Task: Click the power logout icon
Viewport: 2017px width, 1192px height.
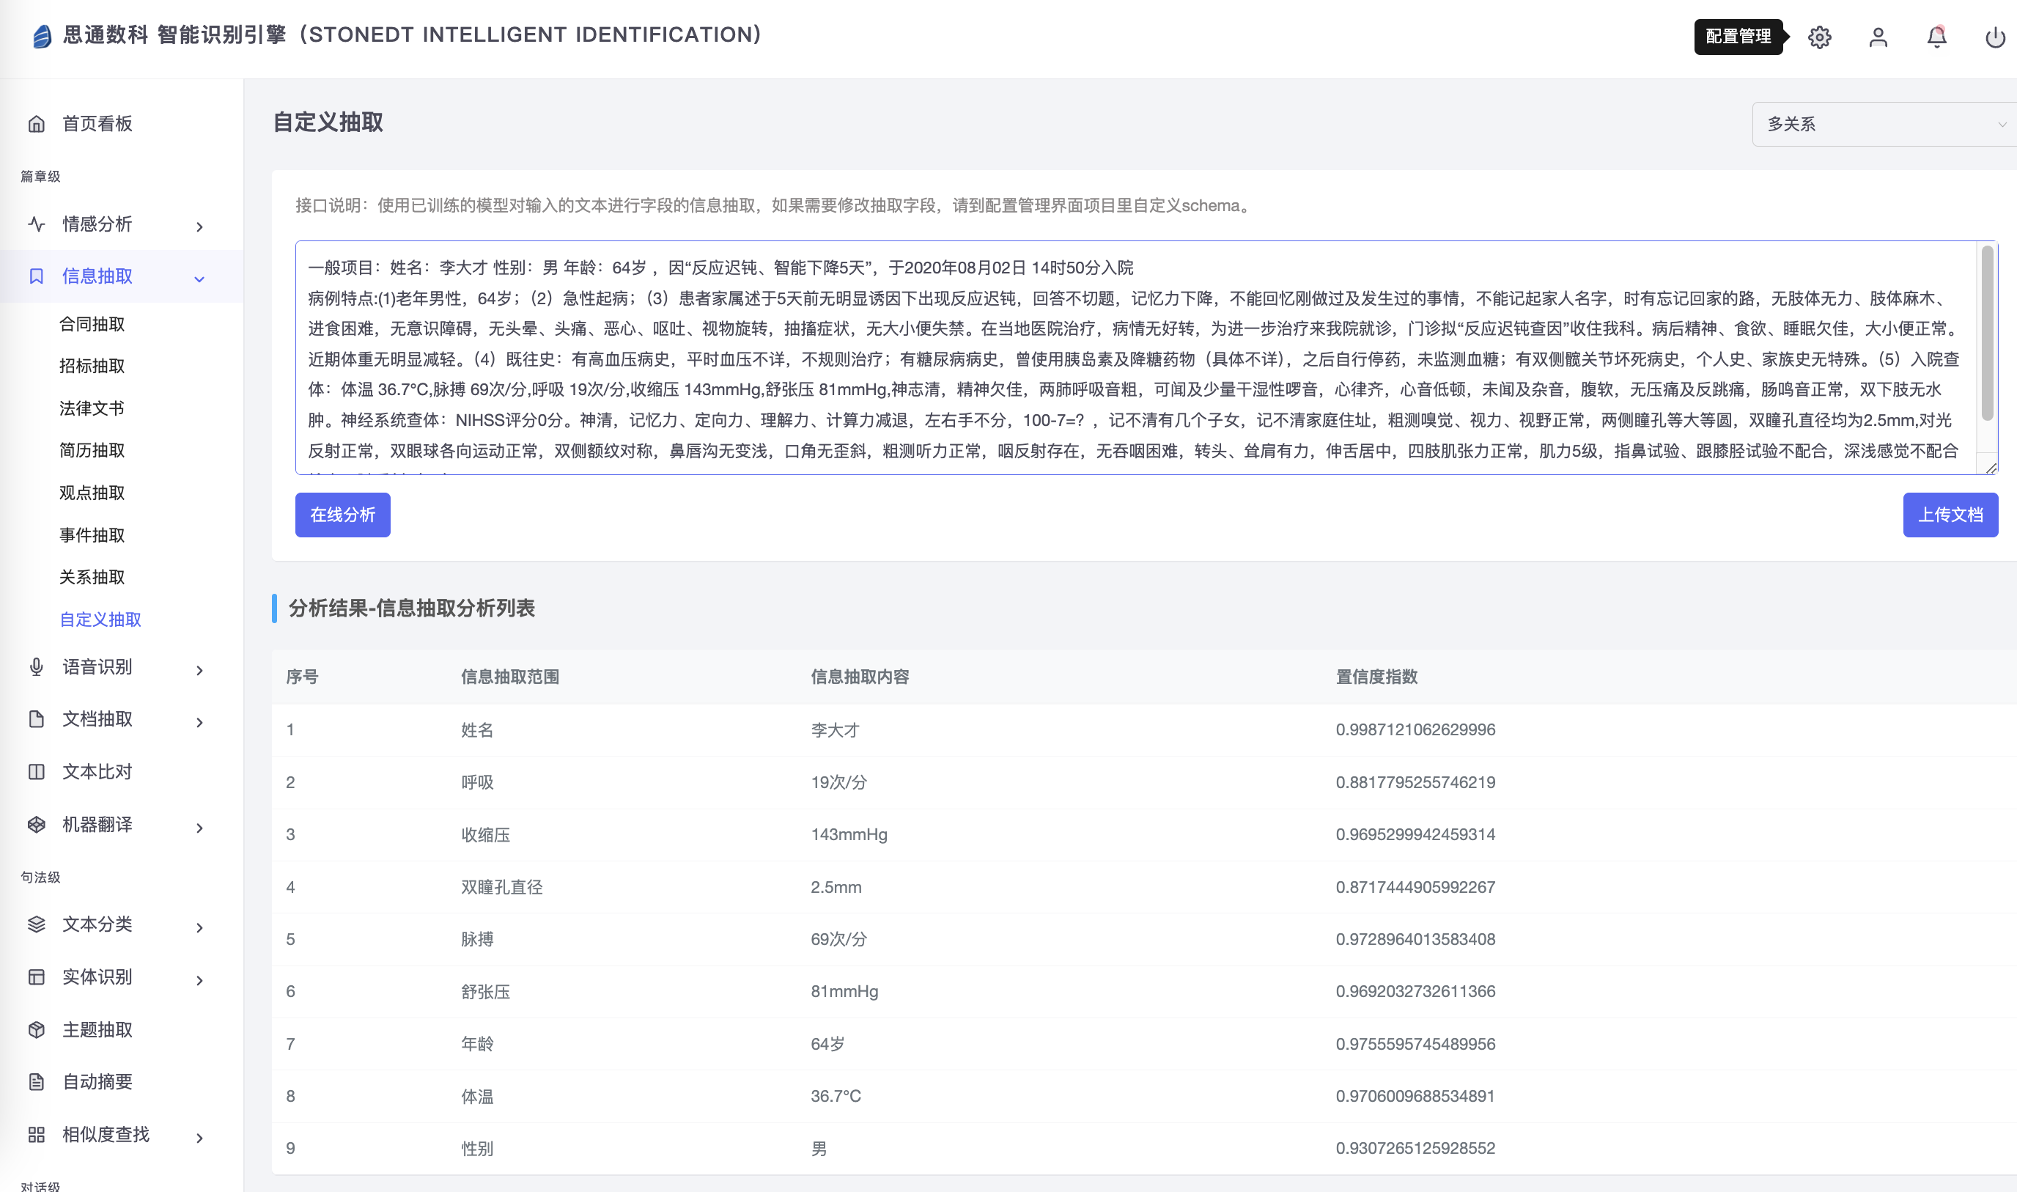Action: (x=1994, y=37)
